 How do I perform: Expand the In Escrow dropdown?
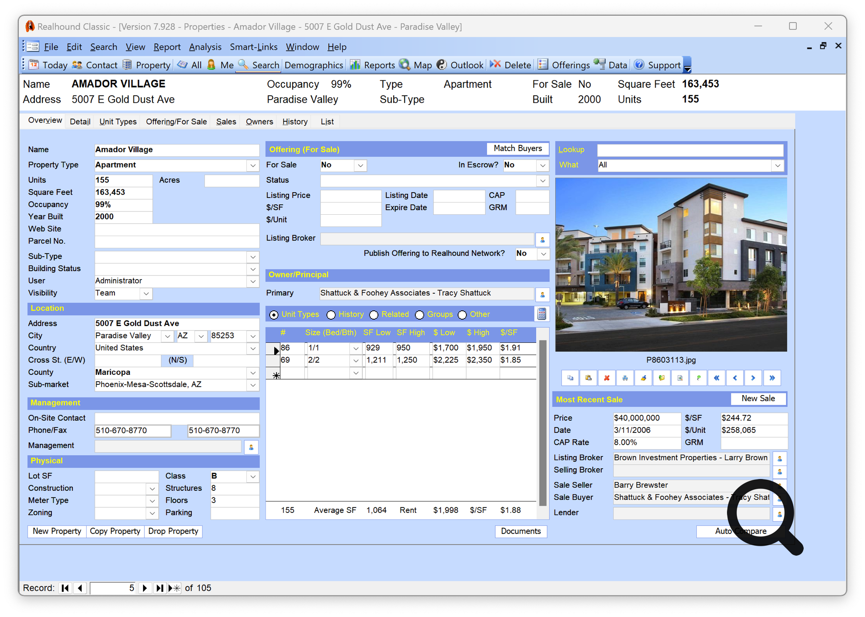coord(543,166)
